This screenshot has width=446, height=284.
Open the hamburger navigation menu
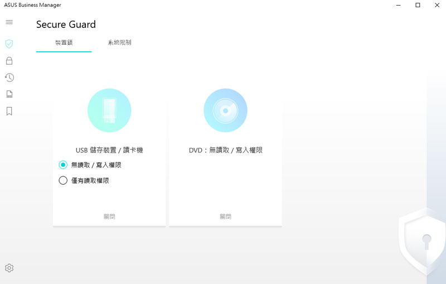pyautogui.click(x=9, y=22)
